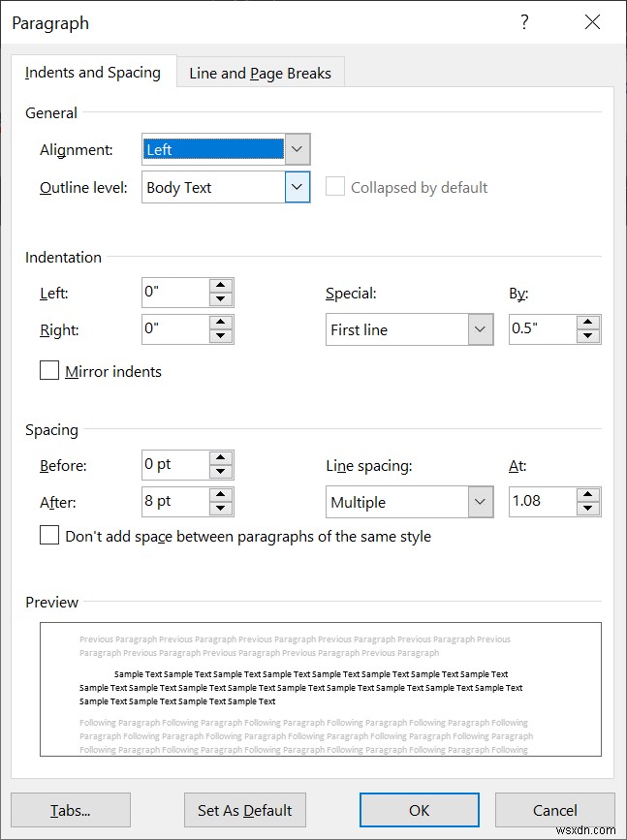Increase the At line spacing multiple
This screenshot has width=627, height=840.
(589, 495)
